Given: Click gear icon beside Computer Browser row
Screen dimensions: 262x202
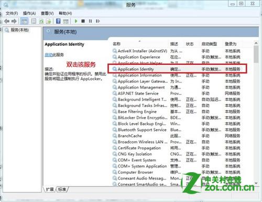Looking at the screenshot, I should click(115, 172).
